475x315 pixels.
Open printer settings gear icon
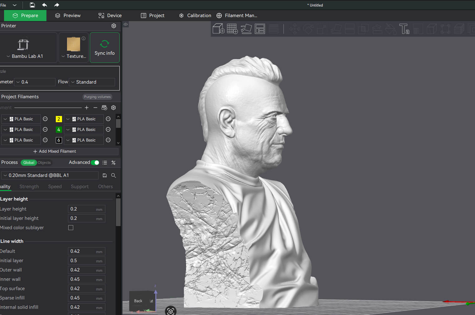point(114,26)
